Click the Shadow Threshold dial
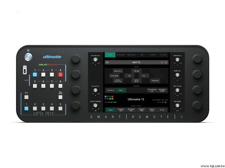 95,105
